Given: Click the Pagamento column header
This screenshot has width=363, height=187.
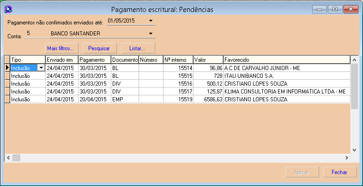Looking at the screenshot, I should pyautogui.click(x=95, y=60).
